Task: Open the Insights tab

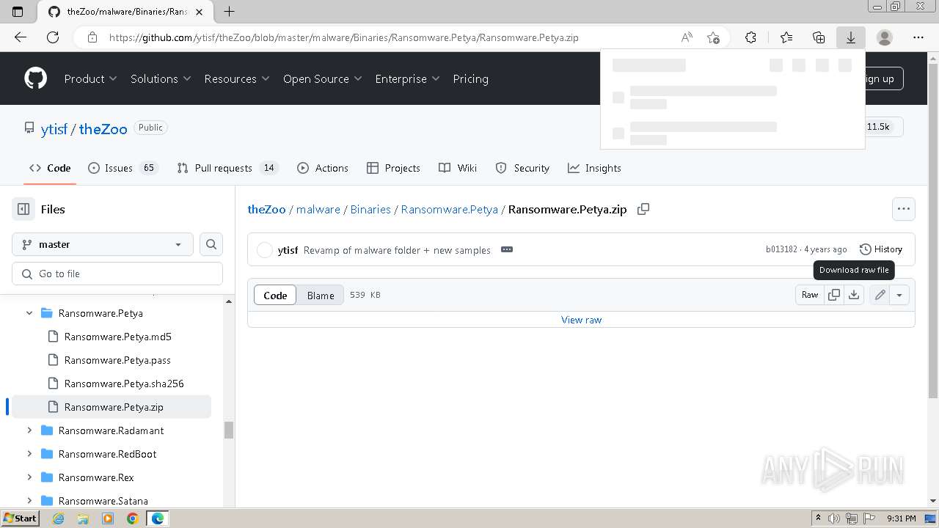Action: click(594, 168)
